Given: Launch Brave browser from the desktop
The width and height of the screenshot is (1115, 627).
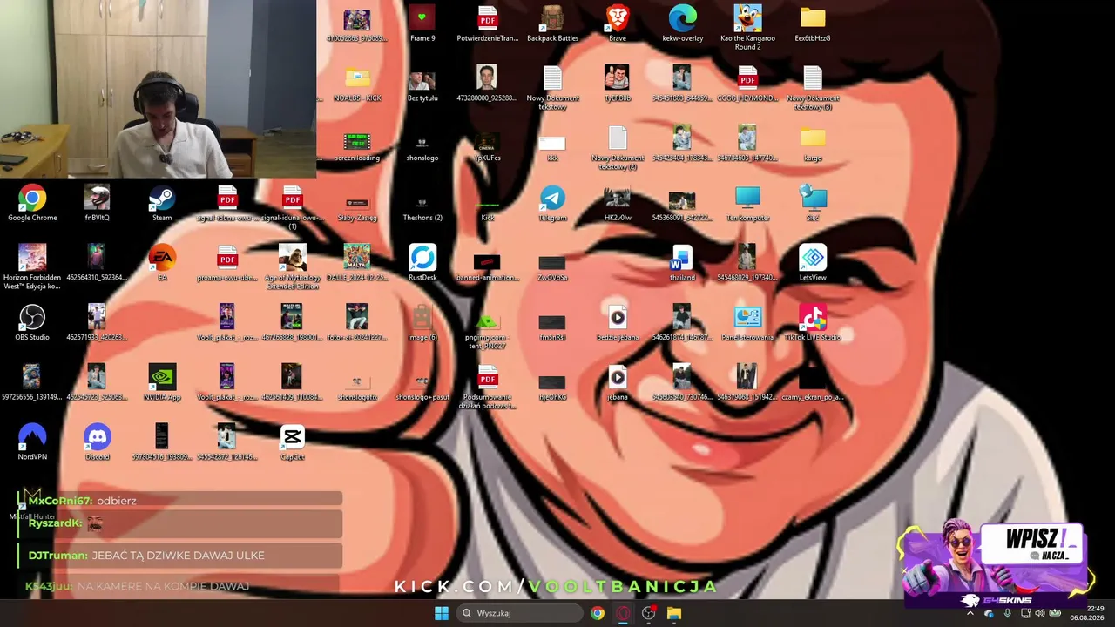Looking at the screenshot, I should click(618, 24).
